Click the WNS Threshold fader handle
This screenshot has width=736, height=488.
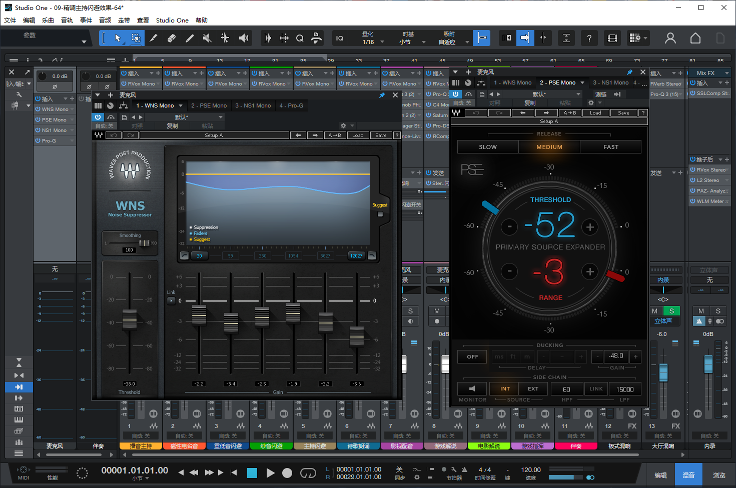pyautogui.click(x=130, y=319)
